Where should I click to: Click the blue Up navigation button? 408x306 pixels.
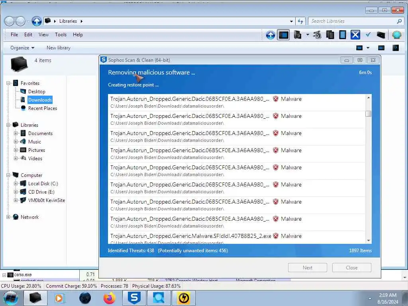pos(37,21)
